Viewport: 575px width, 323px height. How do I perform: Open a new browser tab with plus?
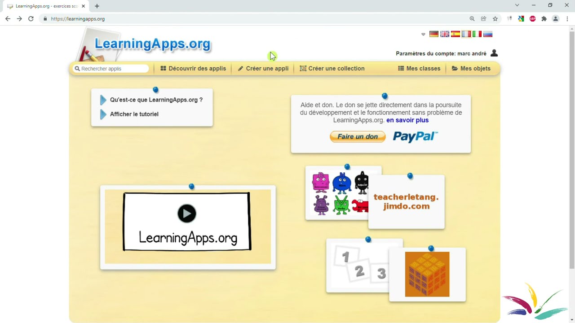[x=97, y=6]
